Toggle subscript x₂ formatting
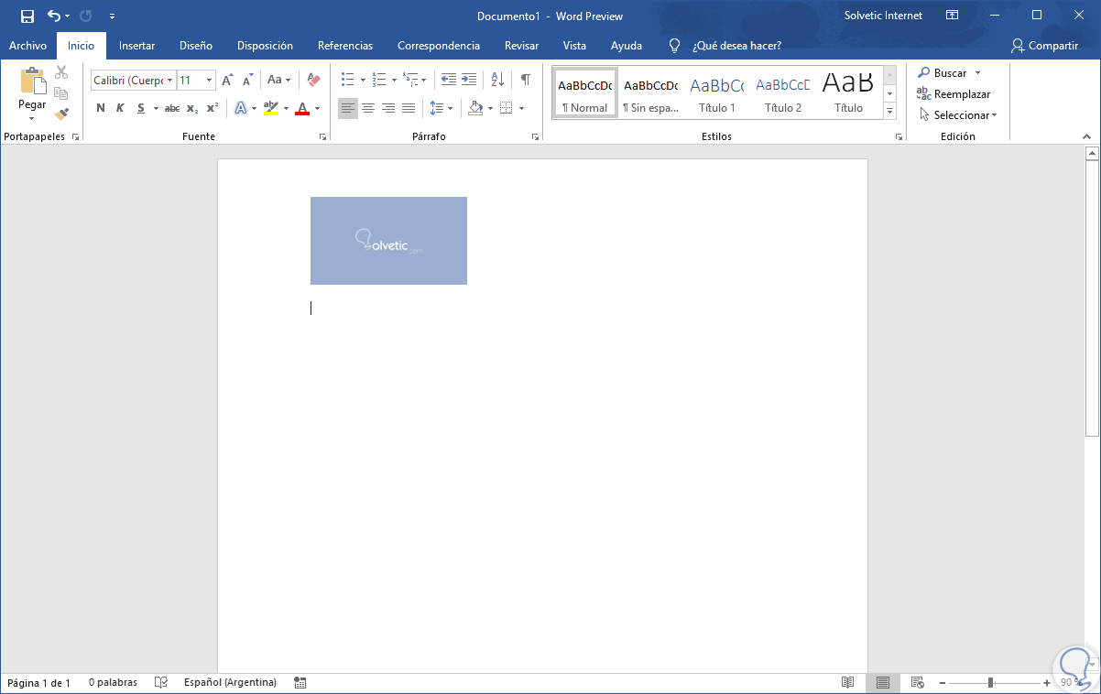The width and height of the screenshot is (1101, 694). pos(192,108)
